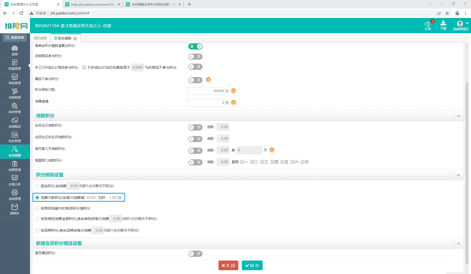This screenshot has height=274, width=471.
Task: Click the 关闭 close button
Action: 228,265
